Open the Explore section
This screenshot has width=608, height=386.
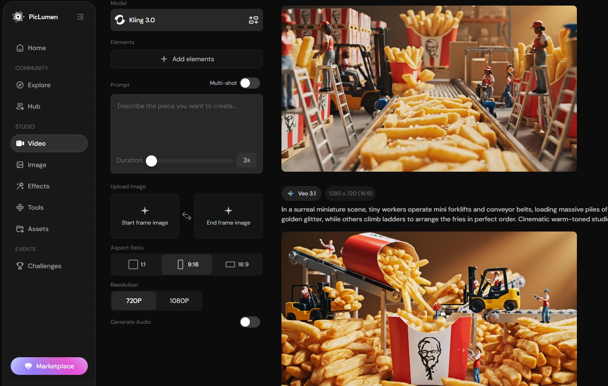coord(49,85)
